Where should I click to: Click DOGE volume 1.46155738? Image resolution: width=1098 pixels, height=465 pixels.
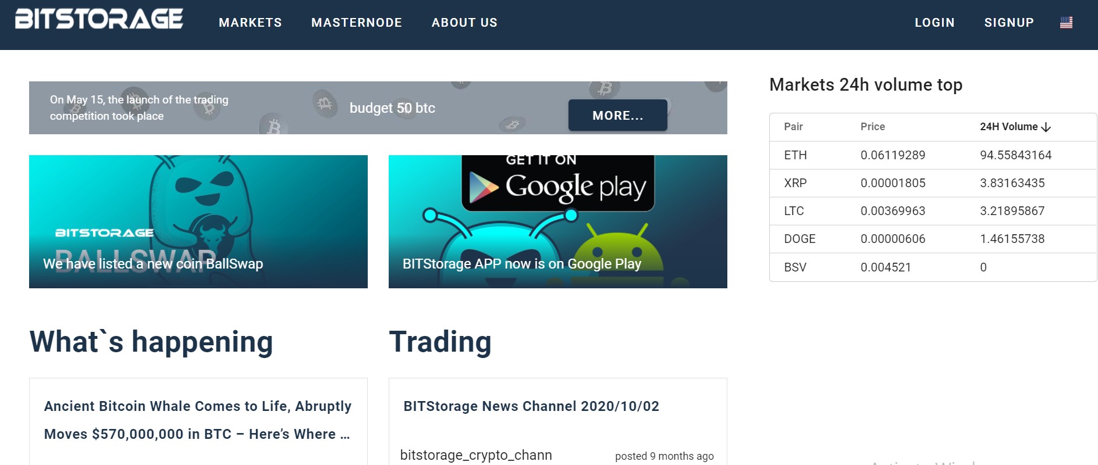point(1012,239)
